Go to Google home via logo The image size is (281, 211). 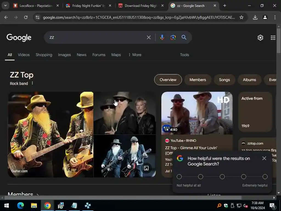tap(19, 37)
